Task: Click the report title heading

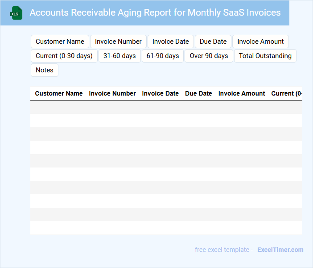Action: [x=155, y=13]
